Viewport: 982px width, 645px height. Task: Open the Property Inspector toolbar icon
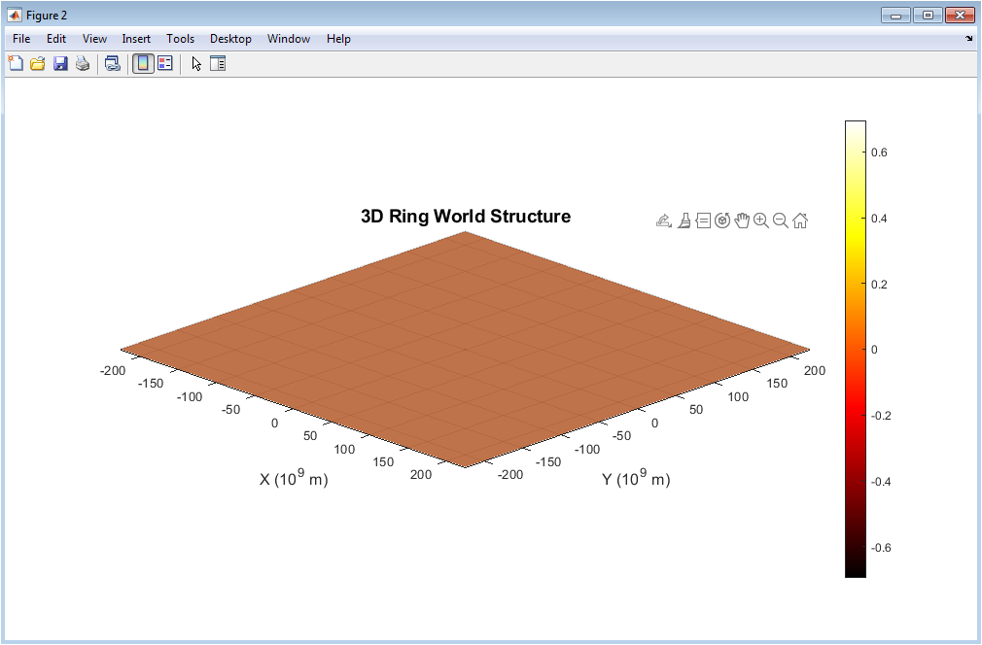218,64
